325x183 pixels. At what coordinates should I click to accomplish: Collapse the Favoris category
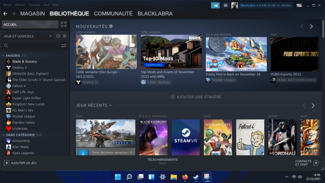[3, 56]
